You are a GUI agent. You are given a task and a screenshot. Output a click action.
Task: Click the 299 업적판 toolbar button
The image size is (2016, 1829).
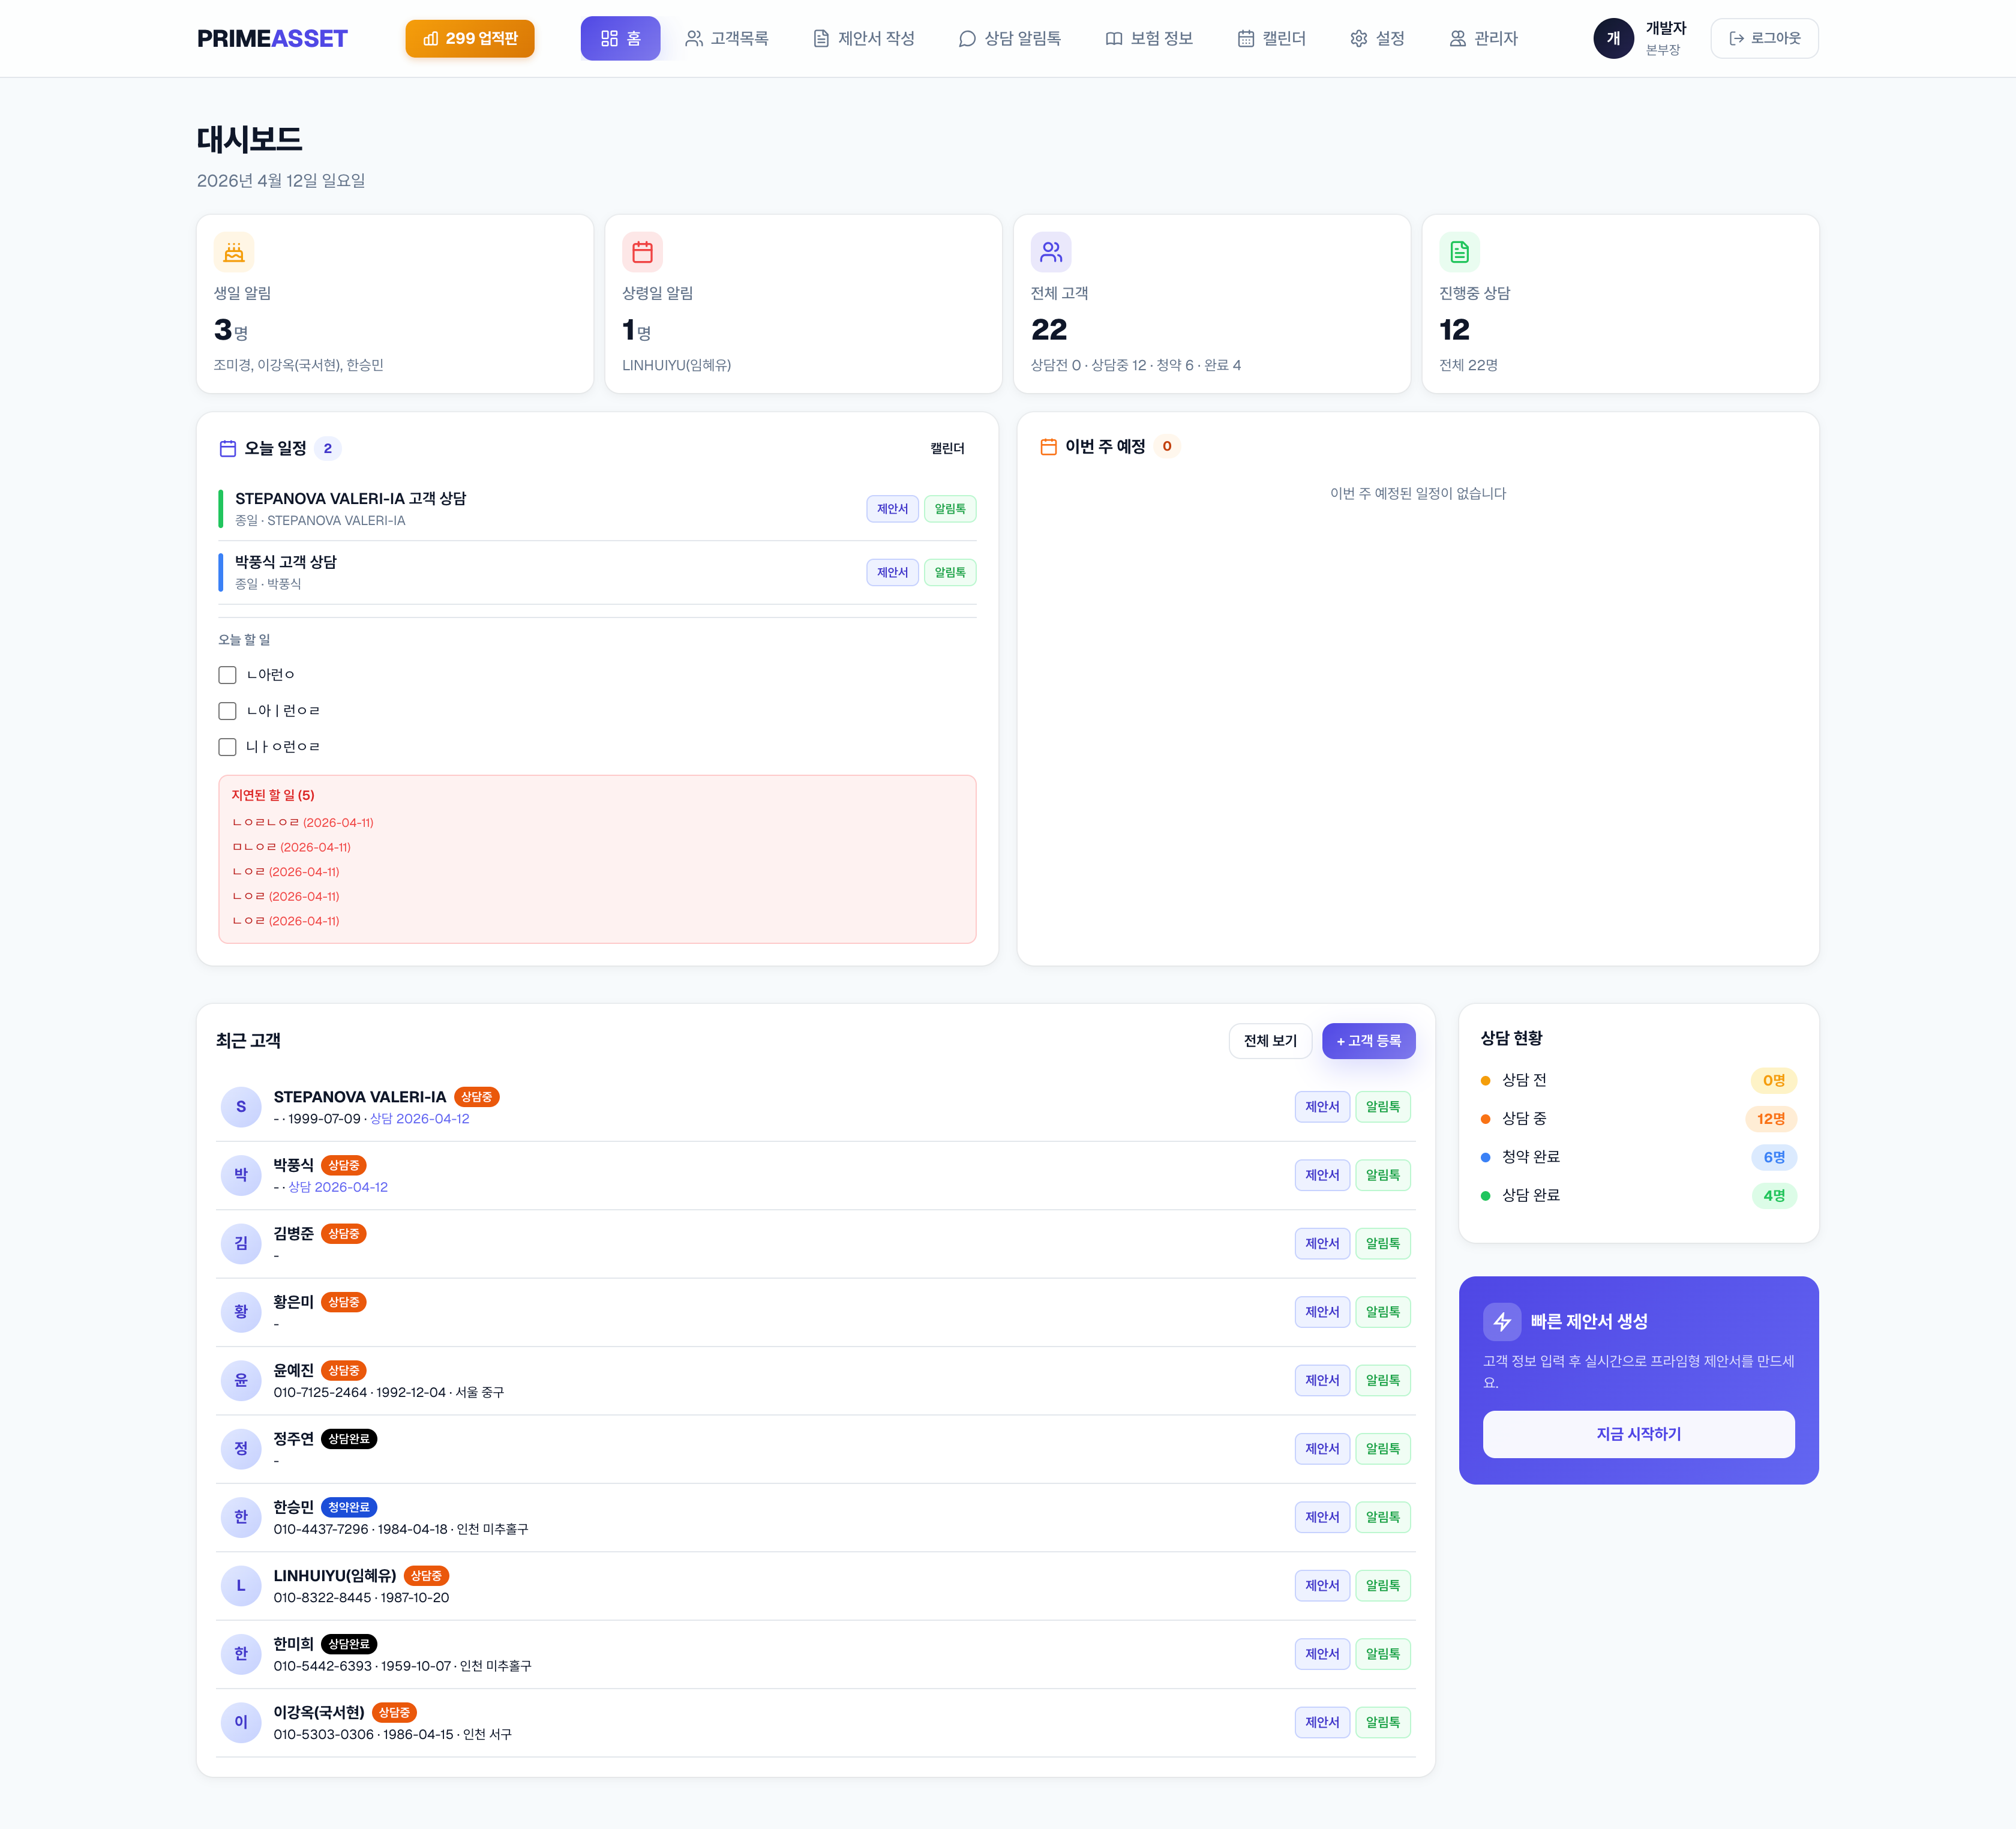coord(469,38)
